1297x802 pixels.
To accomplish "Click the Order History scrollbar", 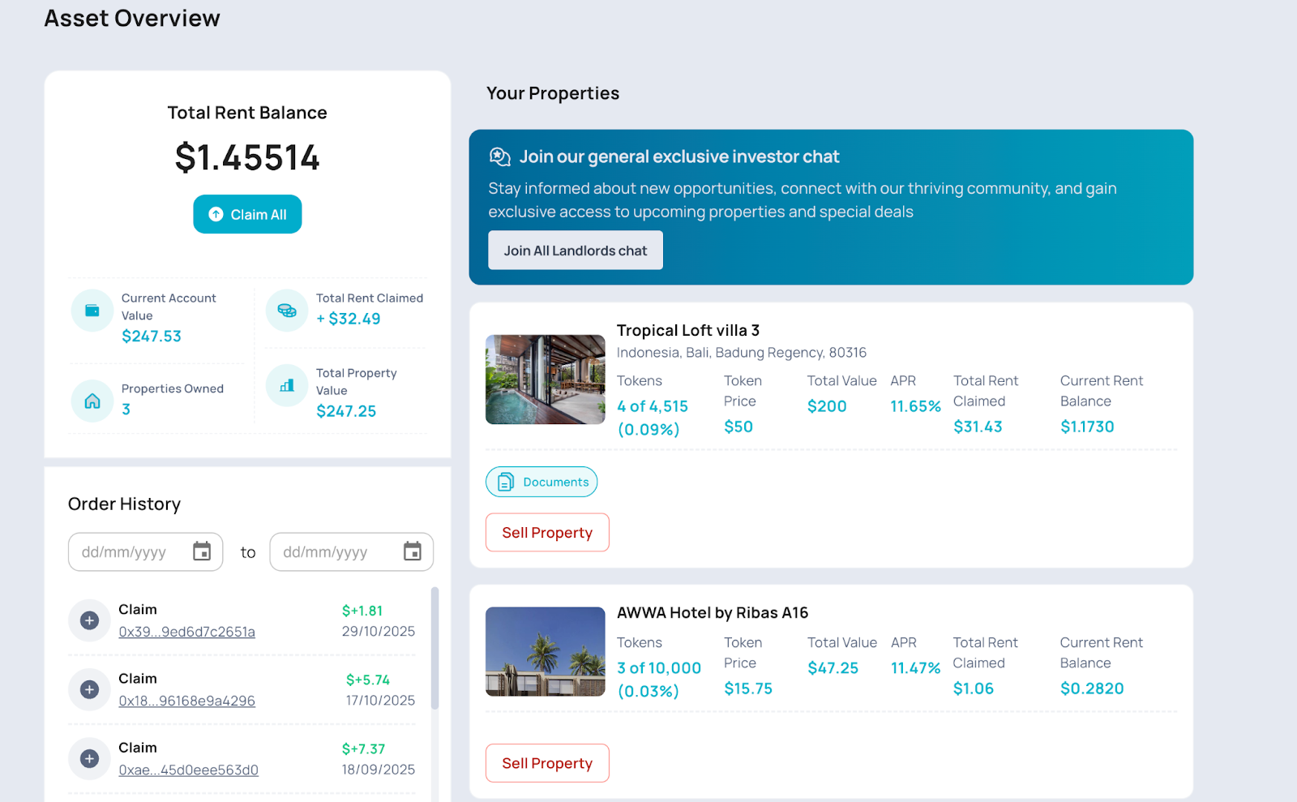I will click(x=435, y=649).
